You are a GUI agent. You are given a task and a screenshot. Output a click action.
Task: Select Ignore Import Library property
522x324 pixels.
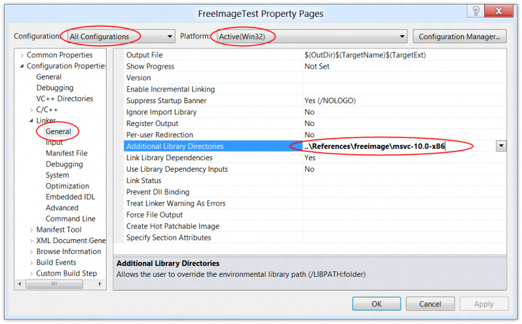click(315, 112)
